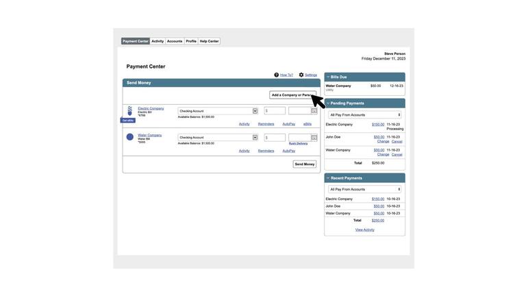Click the Electric Company light bulb icon

(130, 111)
